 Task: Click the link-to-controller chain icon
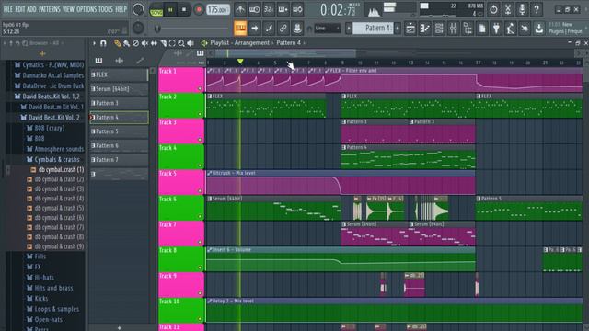(x=283, y=29)
